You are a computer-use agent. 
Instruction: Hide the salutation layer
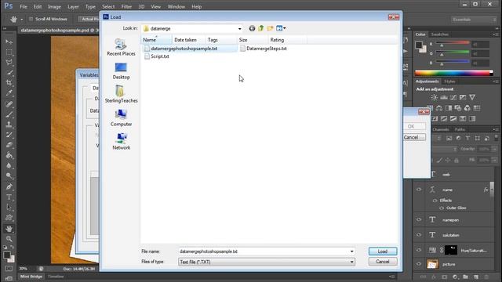[419, 235]
